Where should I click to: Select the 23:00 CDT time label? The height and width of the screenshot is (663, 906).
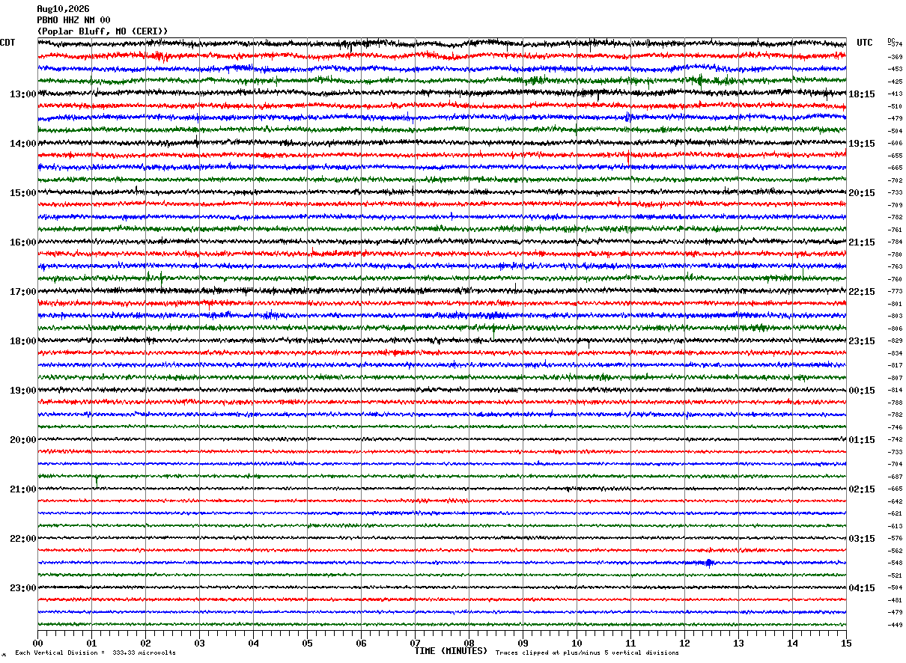(x=23, y=587)
